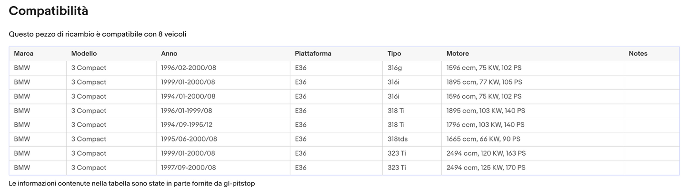The image size is (688, 196).
Task: Select the 1895 ccm, 103 KW engine cell
Action: click(x=486, y=111)
